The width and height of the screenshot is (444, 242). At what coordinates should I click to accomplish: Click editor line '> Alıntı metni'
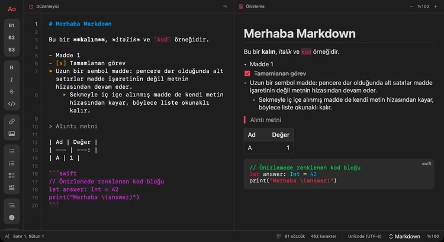(73, 126)
